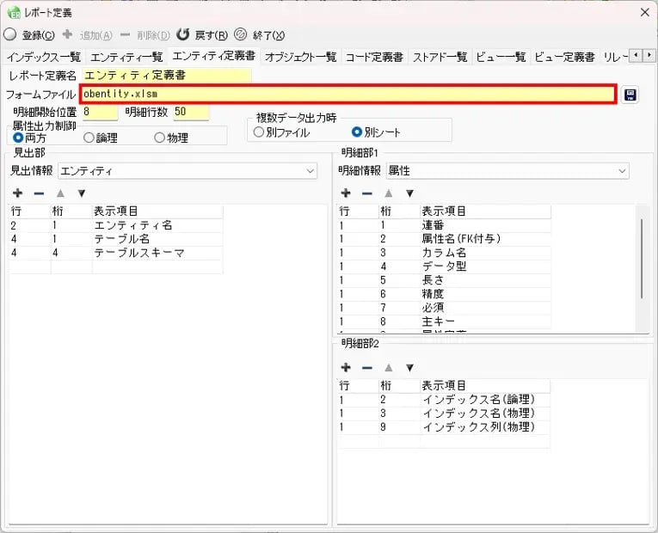Open the コード定義書 tab

pyautogui.click(x=374, y=57)
